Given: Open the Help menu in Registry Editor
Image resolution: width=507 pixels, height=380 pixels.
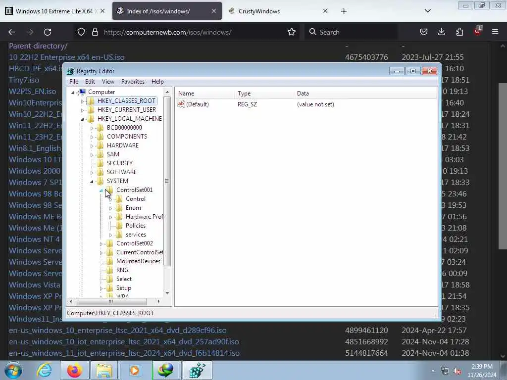Looking at the screenshot, I should click(157, 82).
